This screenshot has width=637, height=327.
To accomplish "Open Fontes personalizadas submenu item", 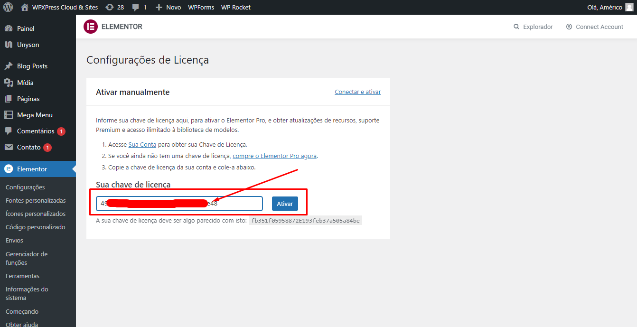I will click(36, 200).
